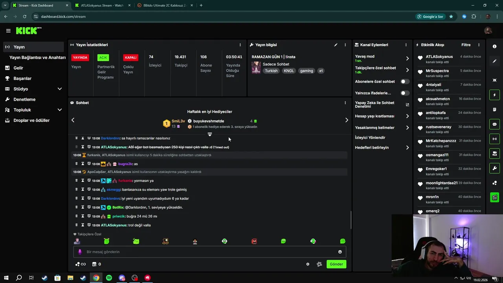Open the Kanal Eylemleri options menu
The width and height of the screenshot is (503, 283).
point(406,45)
